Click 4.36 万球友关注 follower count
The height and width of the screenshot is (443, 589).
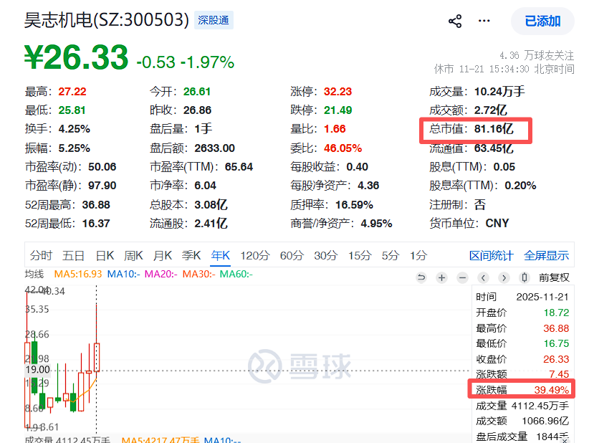[x=537, y=56]
